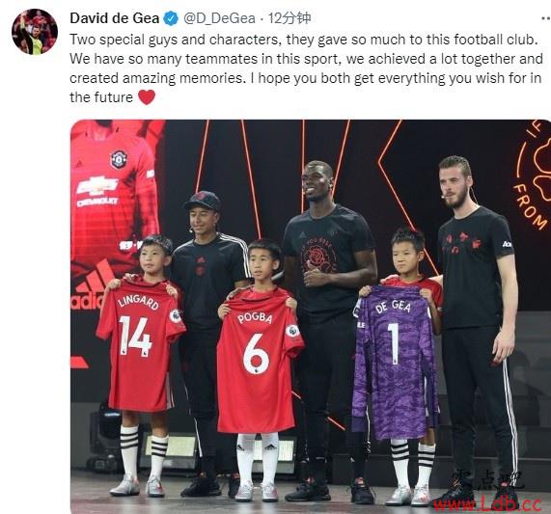Click the black cap on left player
Image resolution: width=551 pixels, height=514 pixels.
click(x=203, y=202)
